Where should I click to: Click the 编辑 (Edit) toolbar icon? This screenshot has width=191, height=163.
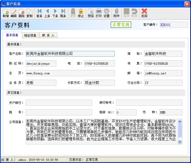pyautogui.click(x=13, y=13)
